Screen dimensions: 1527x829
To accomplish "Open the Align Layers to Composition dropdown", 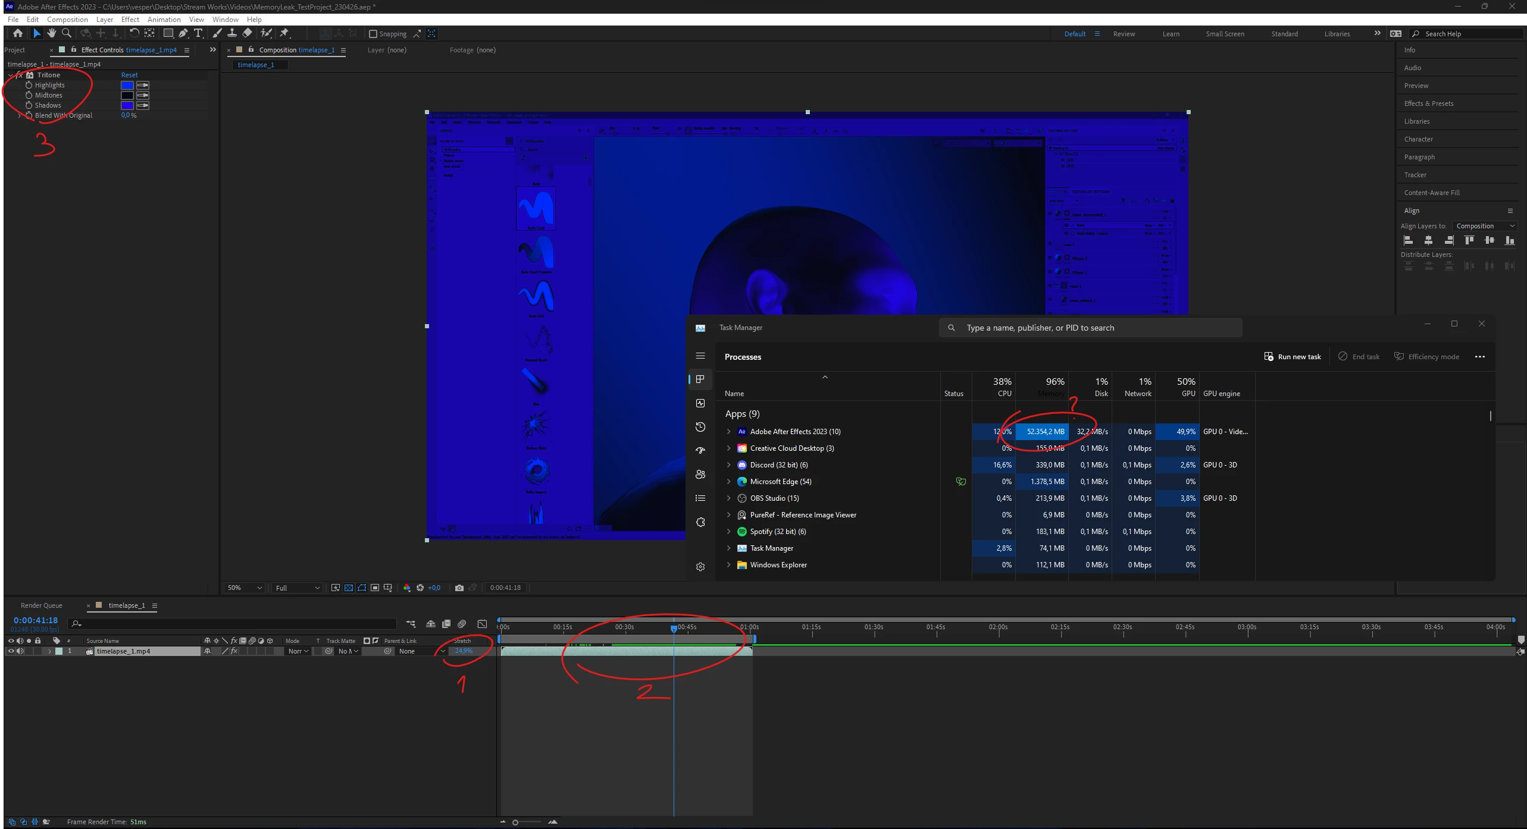I will 1484,226.
